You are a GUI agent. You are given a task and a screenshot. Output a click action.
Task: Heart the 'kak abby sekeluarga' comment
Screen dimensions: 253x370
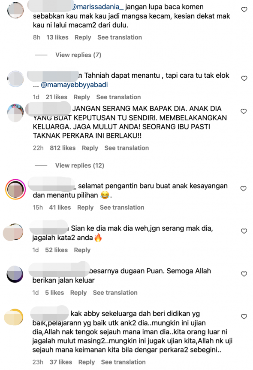click(x=244, y=316)
